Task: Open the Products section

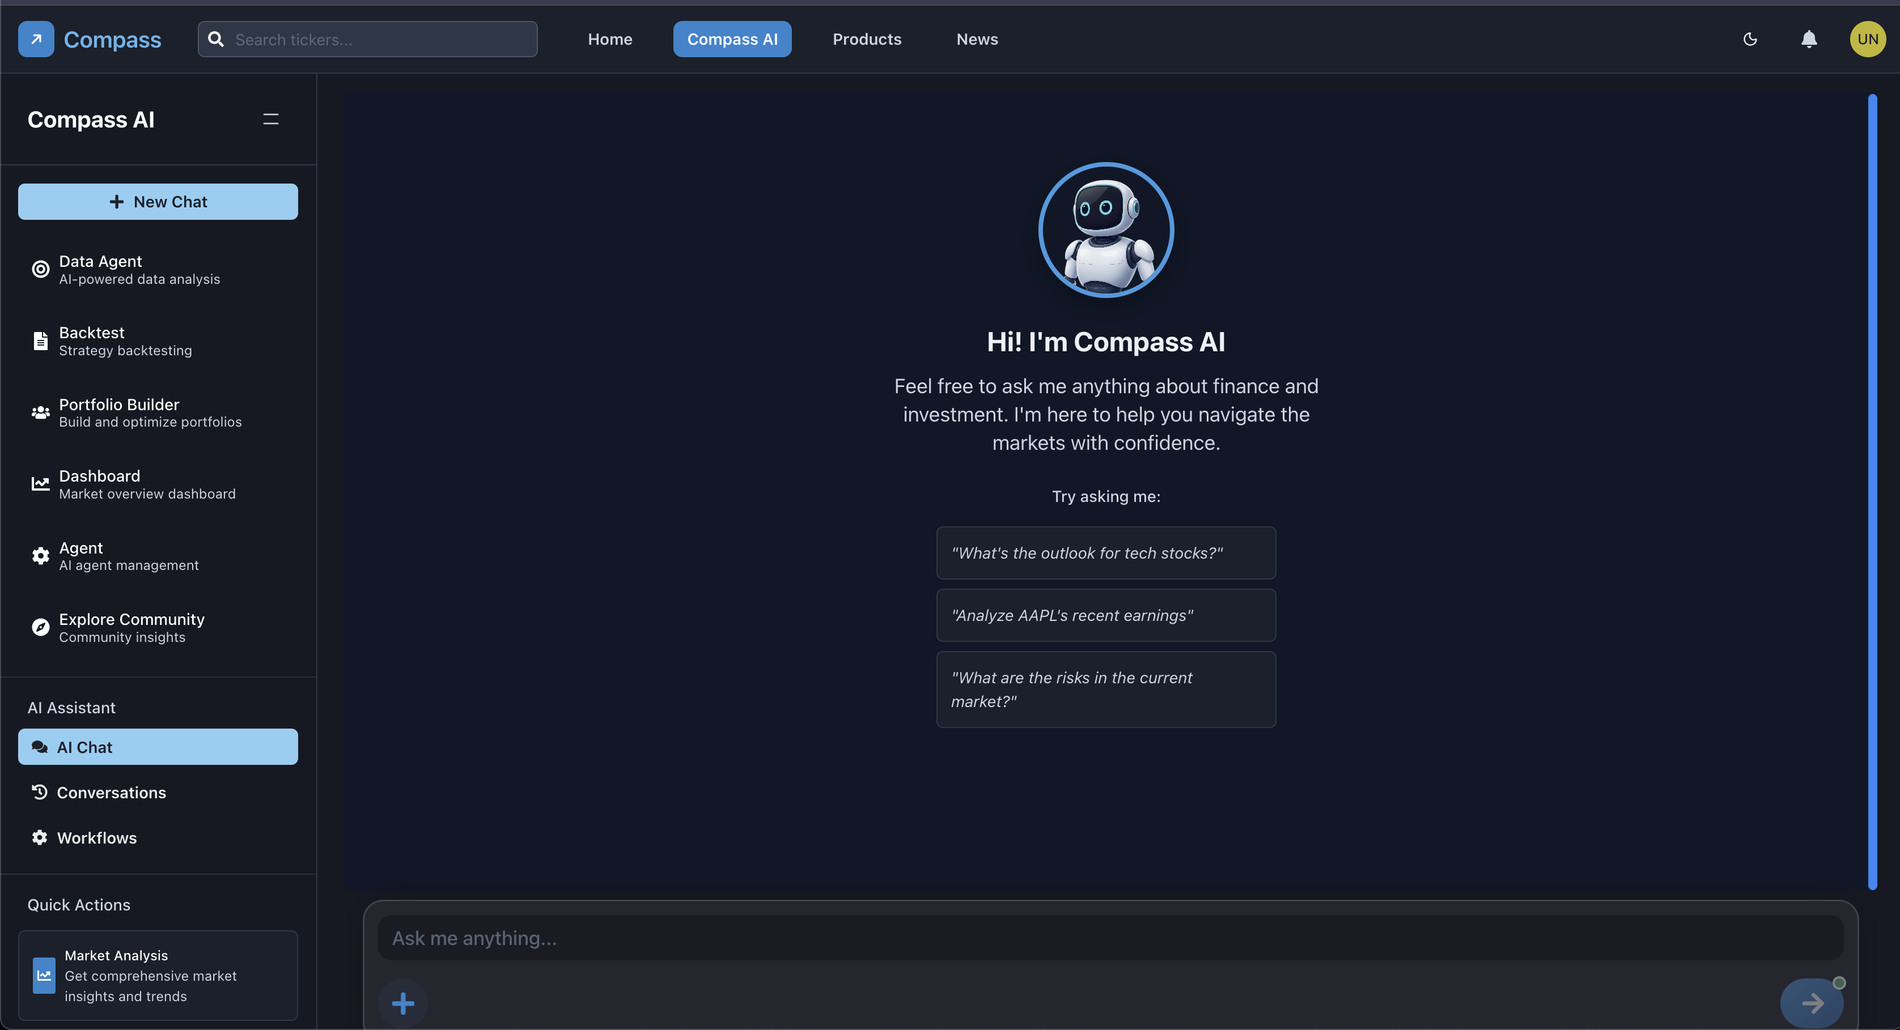Action: (867, 39)
